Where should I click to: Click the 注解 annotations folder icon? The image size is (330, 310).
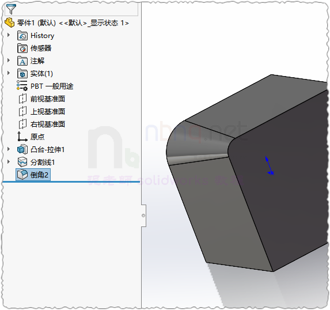tap(22, 61)
